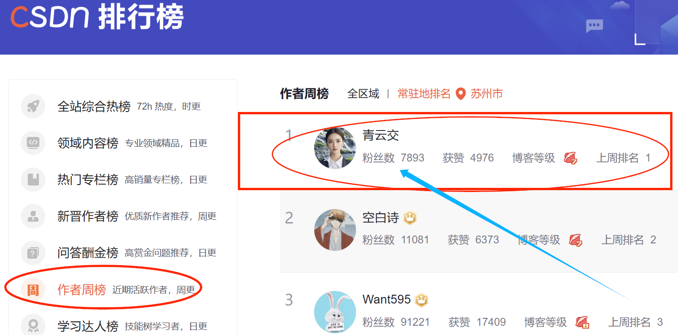
Task: Click 青云交's blog level badge
Action: coord(570,158)
